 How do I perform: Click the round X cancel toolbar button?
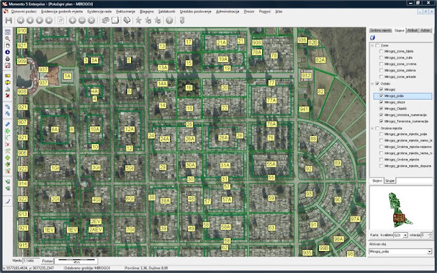[x=91, y=20]
